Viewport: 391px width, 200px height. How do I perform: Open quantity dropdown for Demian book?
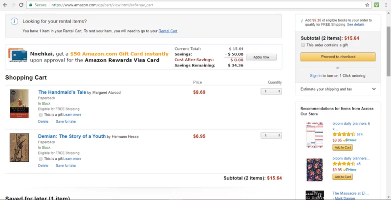click(x=271, y=135)
